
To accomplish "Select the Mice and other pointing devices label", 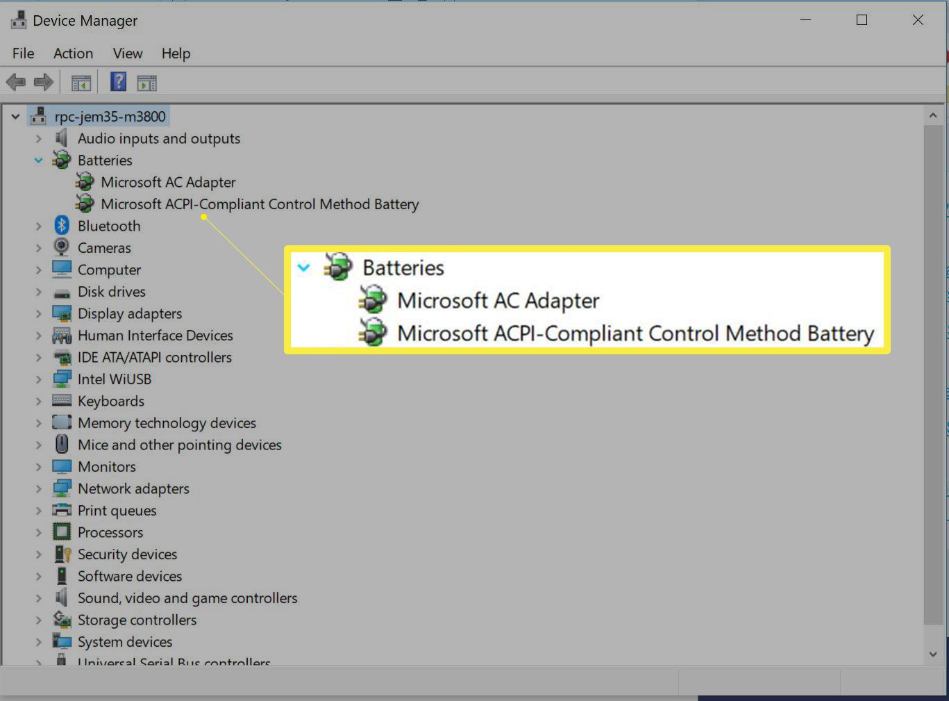I will (x=180, y=445).
